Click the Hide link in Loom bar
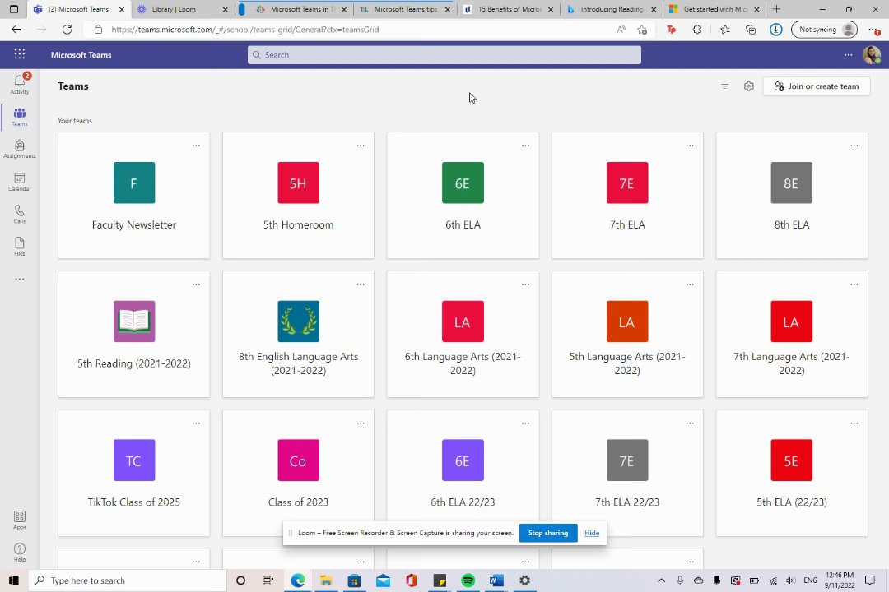Image resolution: width=889 pixels, height=592 pixels. 592,533
